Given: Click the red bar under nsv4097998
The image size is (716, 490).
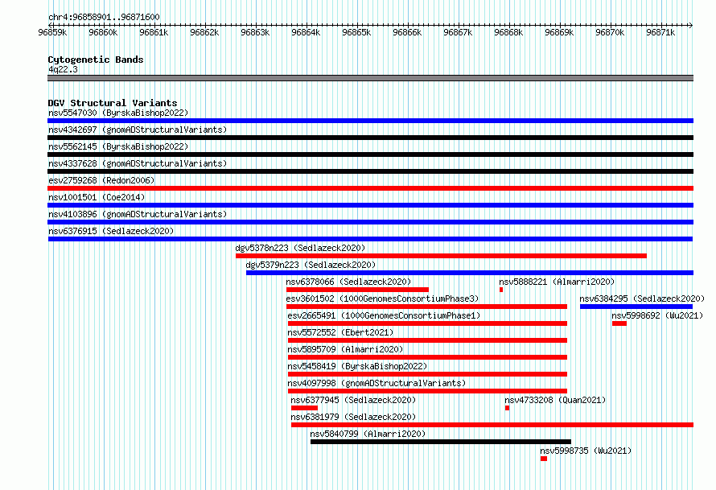Looking at the screenshot, I should pyautogui.click(x=427, y=391).
